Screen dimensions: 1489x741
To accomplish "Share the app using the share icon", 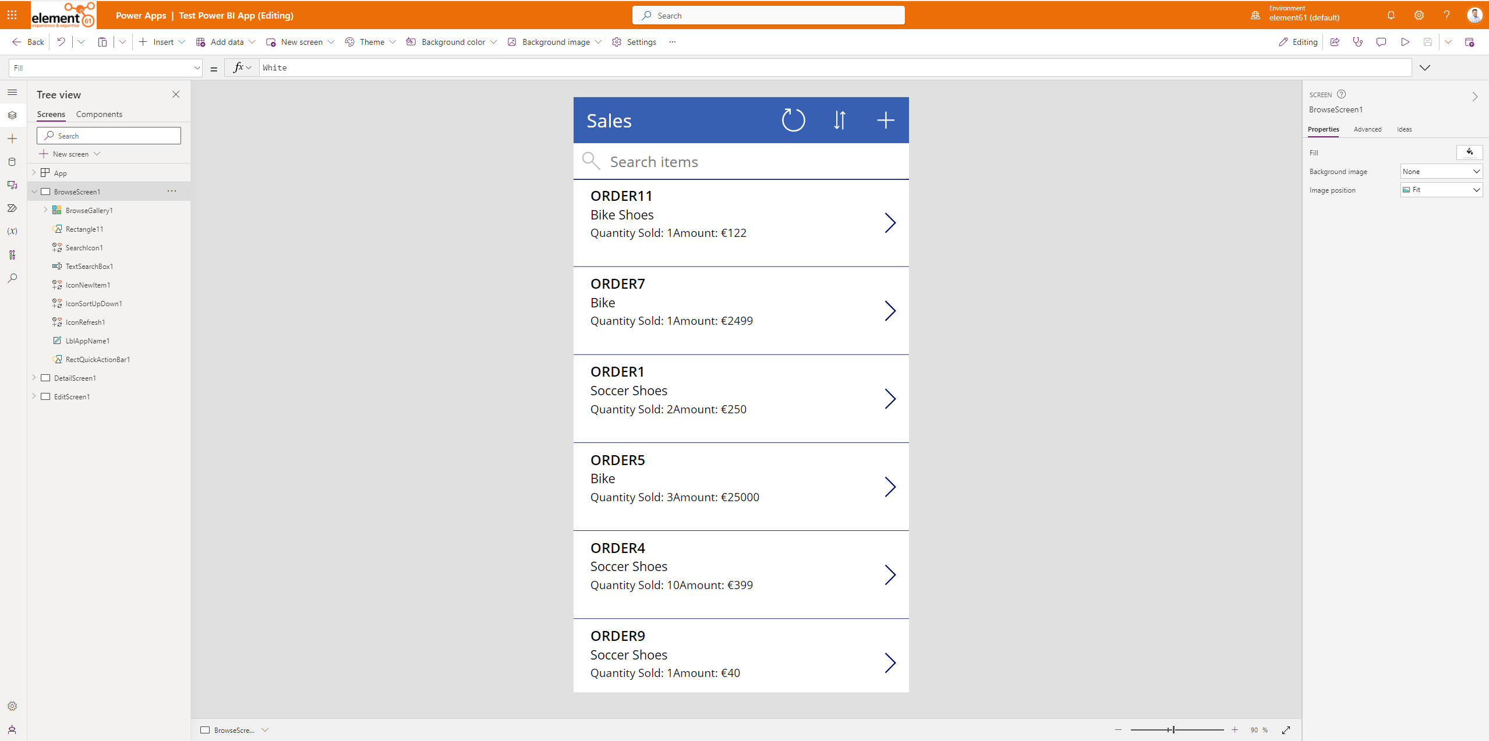I will pos(1335,41).
